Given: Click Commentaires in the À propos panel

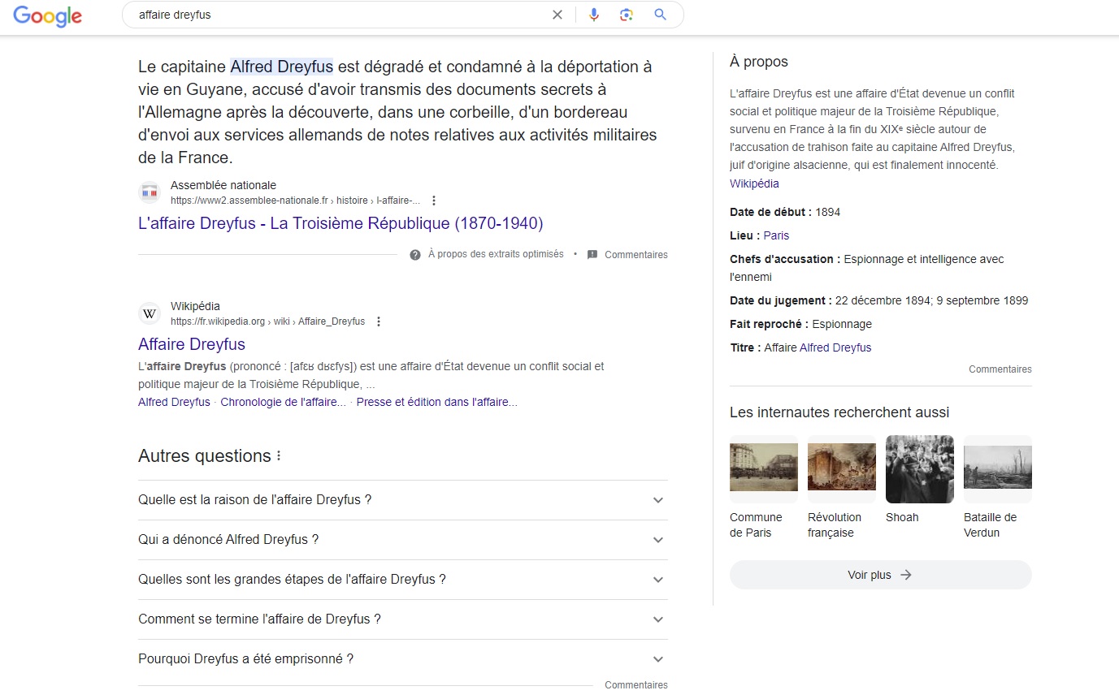Looking at the screenshot, I should [1000, 369].
